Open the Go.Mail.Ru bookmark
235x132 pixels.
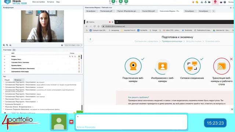(142, 30)
